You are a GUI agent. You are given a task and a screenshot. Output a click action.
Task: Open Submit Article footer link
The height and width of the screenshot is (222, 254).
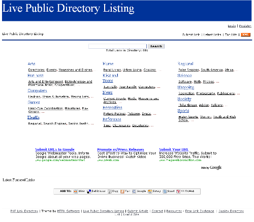(138, 211)
